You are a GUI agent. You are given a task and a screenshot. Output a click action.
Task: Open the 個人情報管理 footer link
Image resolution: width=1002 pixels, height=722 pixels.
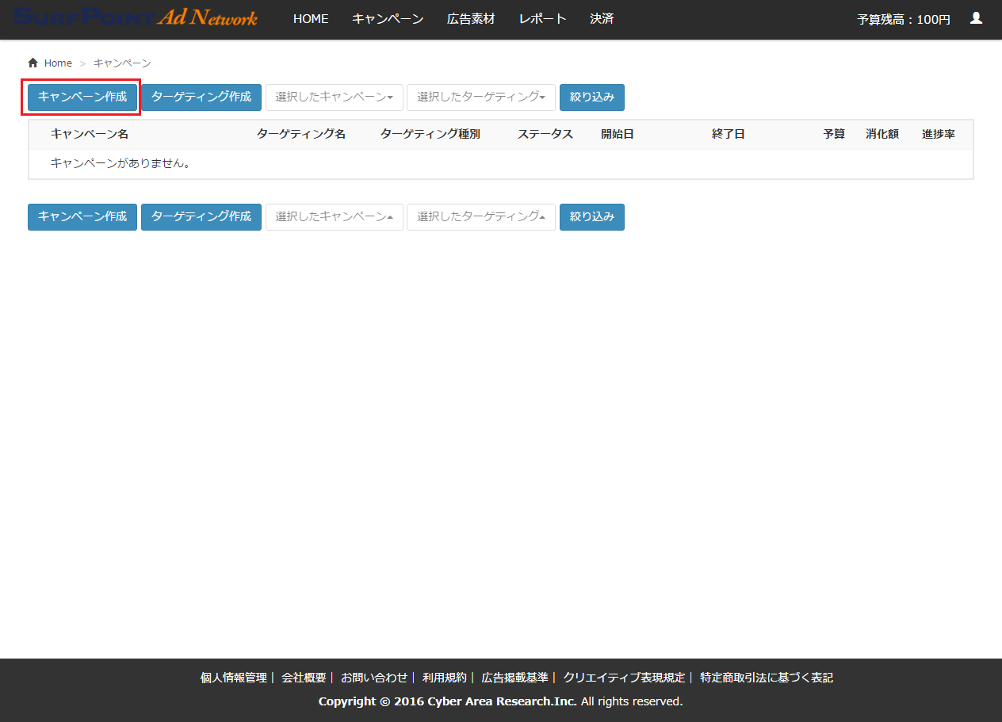coord(234,678)
